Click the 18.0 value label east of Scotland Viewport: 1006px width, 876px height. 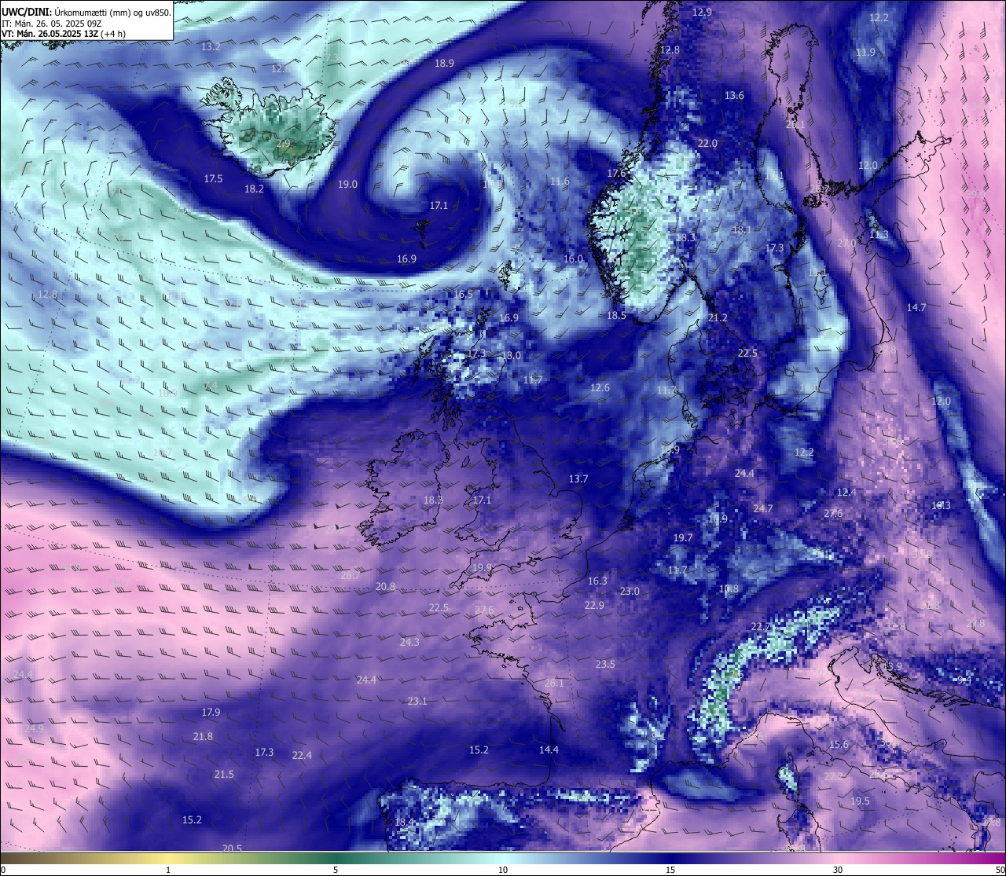pos(512,356)
